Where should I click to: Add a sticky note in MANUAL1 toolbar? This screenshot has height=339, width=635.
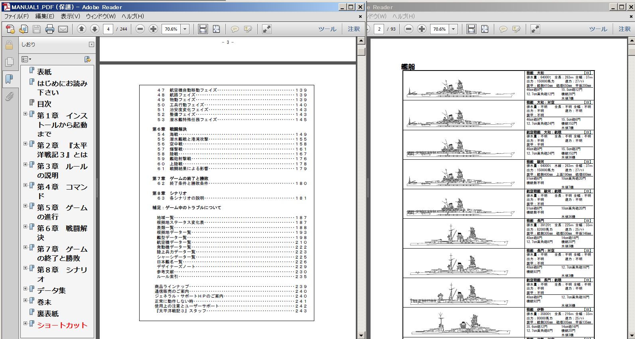[x=235, y=29]
